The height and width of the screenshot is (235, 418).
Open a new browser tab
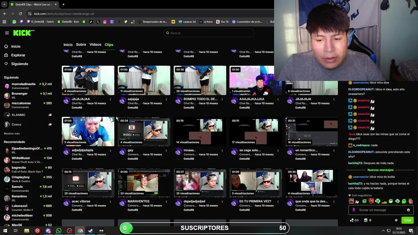pyautogui.click(x=63, y=5)
